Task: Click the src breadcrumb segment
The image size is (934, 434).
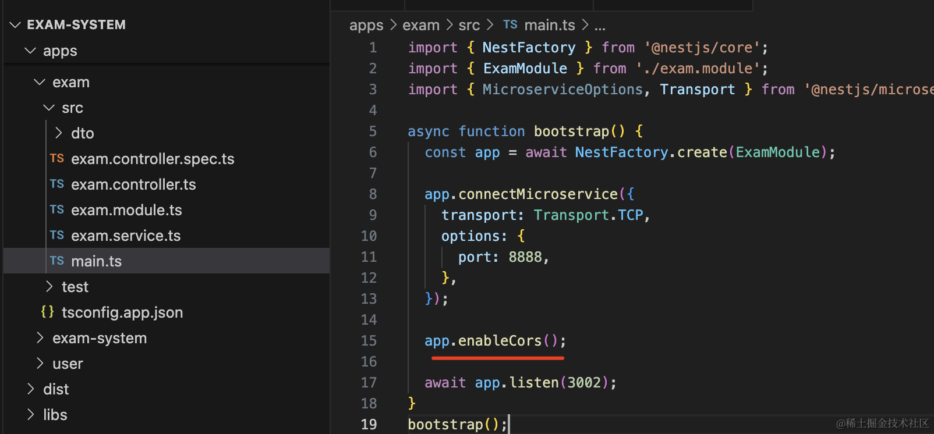Action: (x=469, y=26)
